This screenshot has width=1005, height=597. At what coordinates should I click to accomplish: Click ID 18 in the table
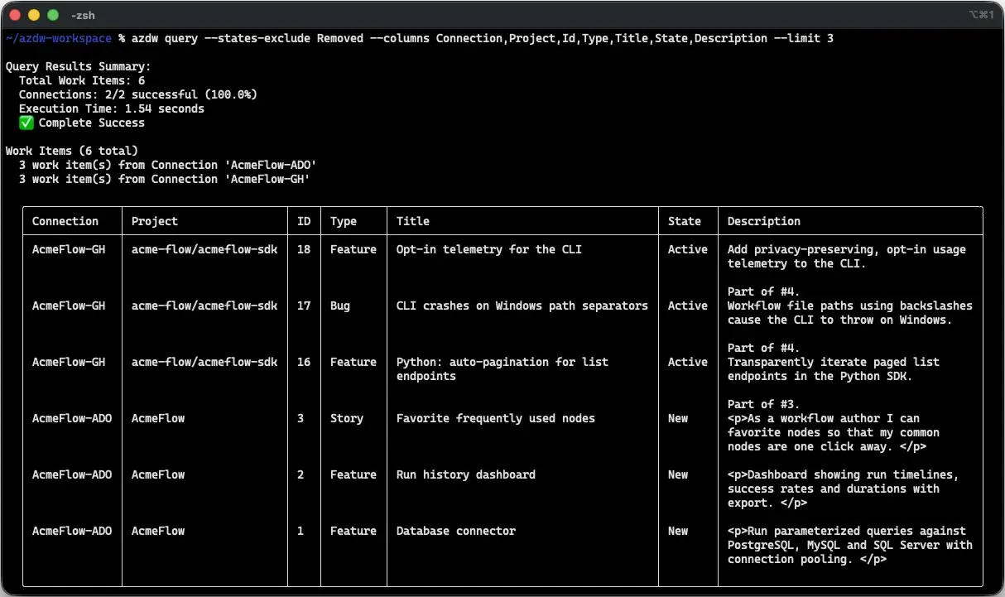(x=304, y=249)
